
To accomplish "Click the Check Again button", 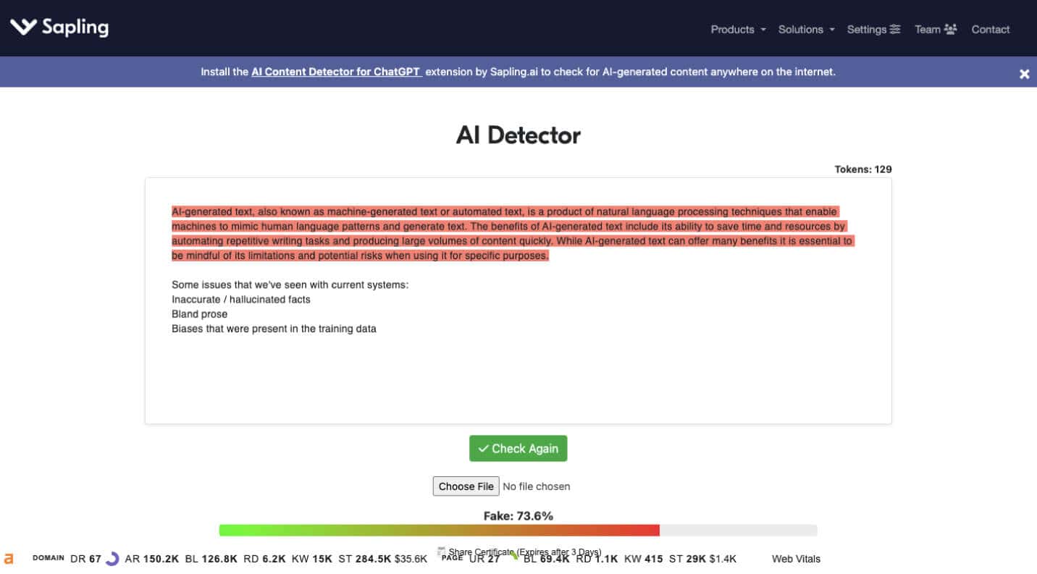I will pyautogui.click(x=518, y=448).
